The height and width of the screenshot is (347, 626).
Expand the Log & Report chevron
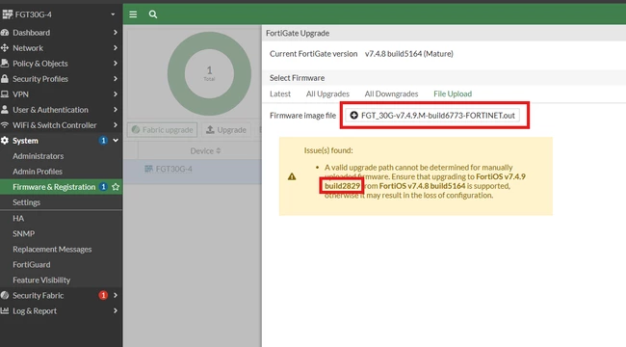(116, 310)
